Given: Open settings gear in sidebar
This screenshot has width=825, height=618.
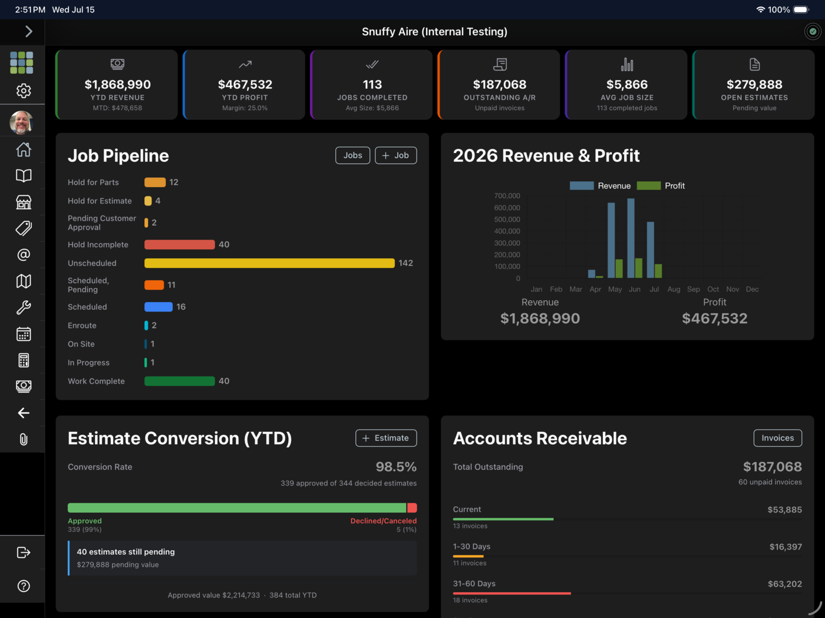Looking at the screenshot, I should (24, 91).
